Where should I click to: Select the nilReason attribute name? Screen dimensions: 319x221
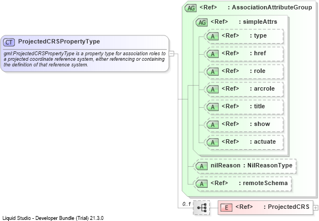225,165
